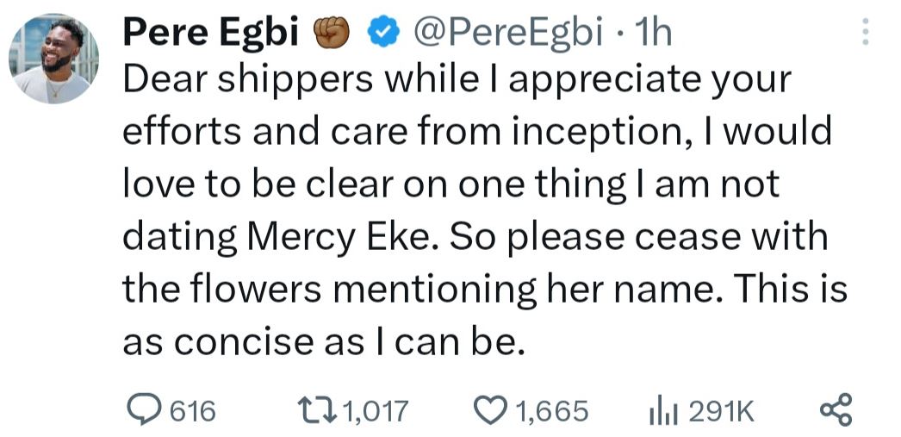Click the tweet line starting "the flowers mentioning"
The image size is (901, 437).
pos(484,289)
